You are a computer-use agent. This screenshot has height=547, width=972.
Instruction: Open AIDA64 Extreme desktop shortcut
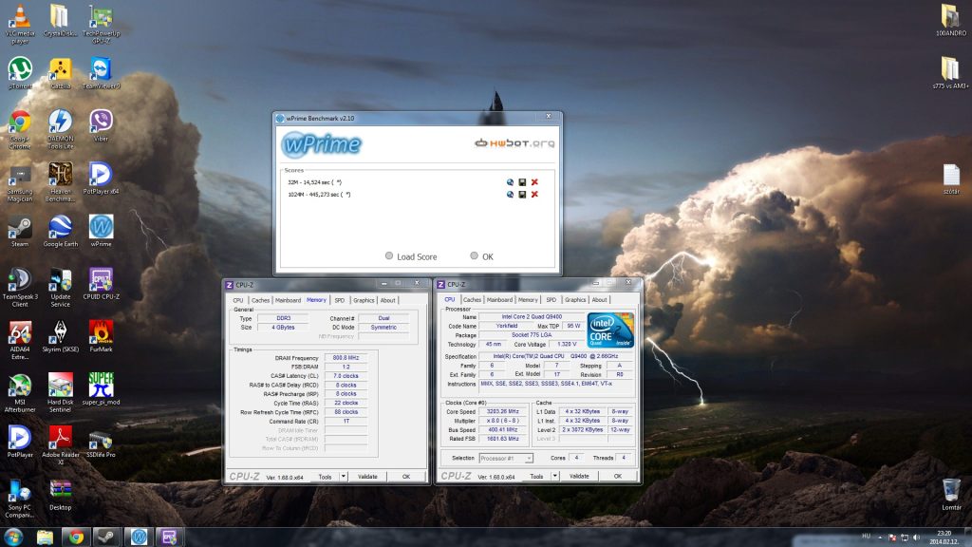(20, 340)
